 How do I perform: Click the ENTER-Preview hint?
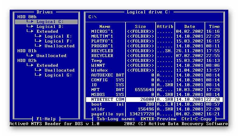(x=158, y=119)
